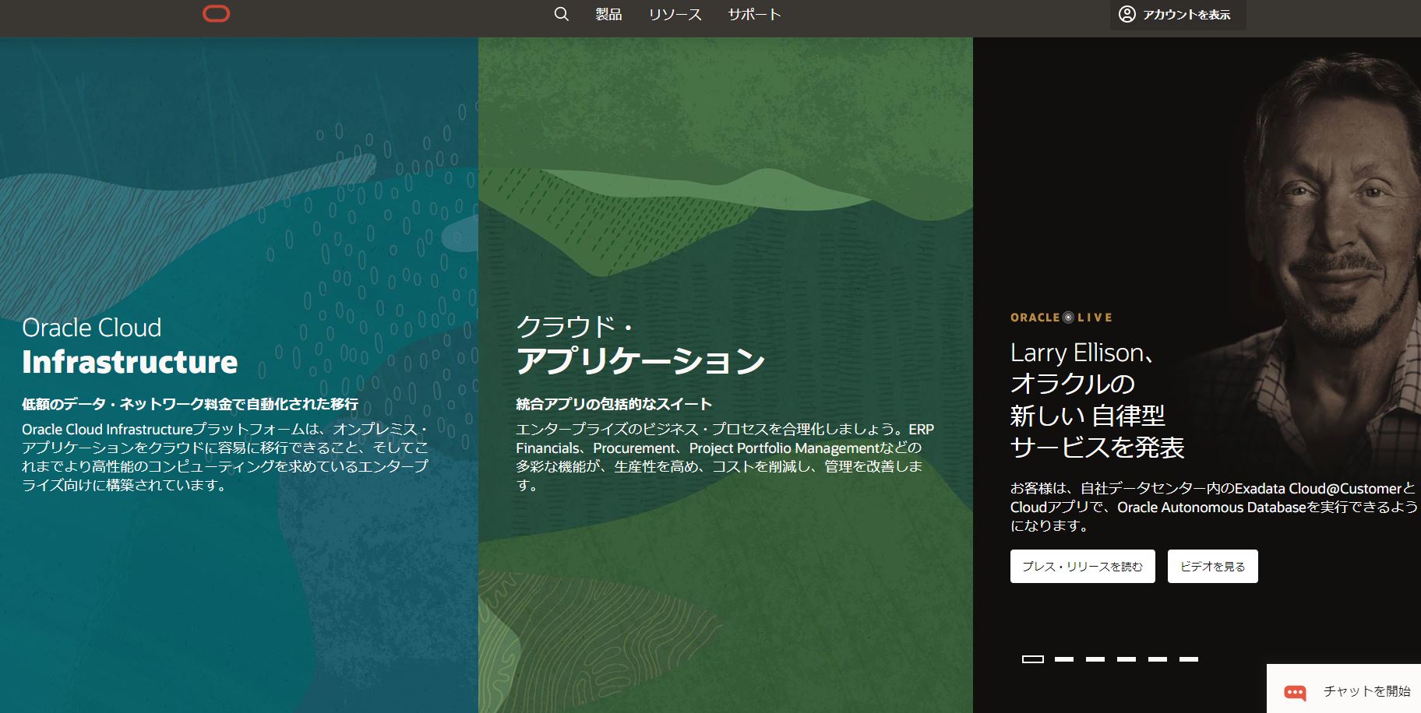1421x713 pixels.
Task: Click the red Oracle logo icon
Action: tap(216, 14)
